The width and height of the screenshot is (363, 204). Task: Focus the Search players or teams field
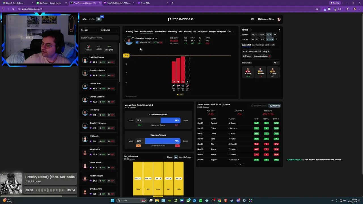pos(99,38)
